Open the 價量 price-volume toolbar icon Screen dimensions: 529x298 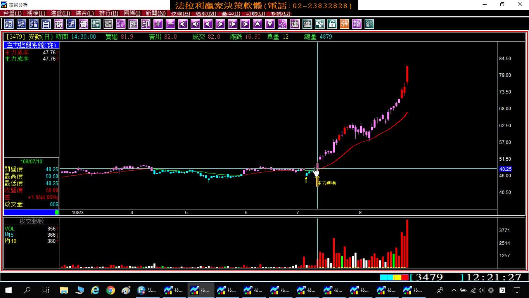[96, 24]
